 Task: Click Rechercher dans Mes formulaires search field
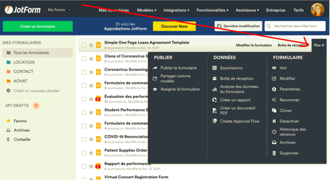pos(295,26)
